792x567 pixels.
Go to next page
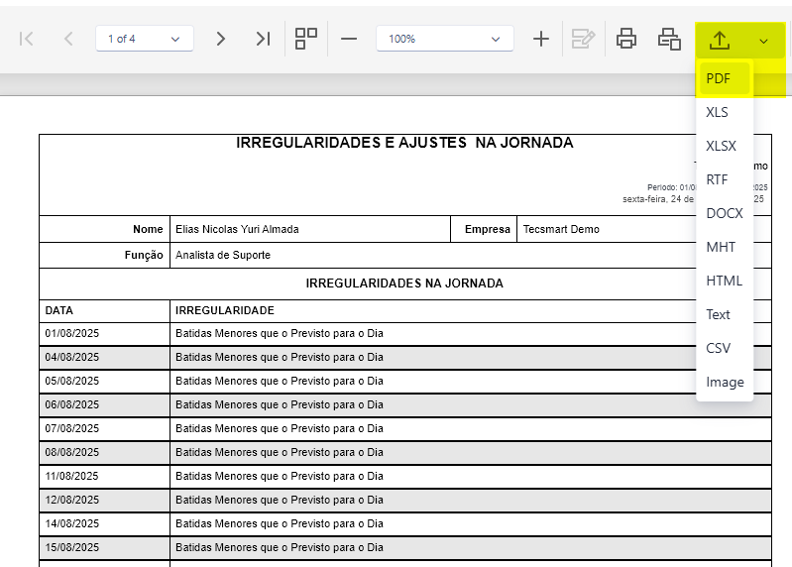[221, 39]
